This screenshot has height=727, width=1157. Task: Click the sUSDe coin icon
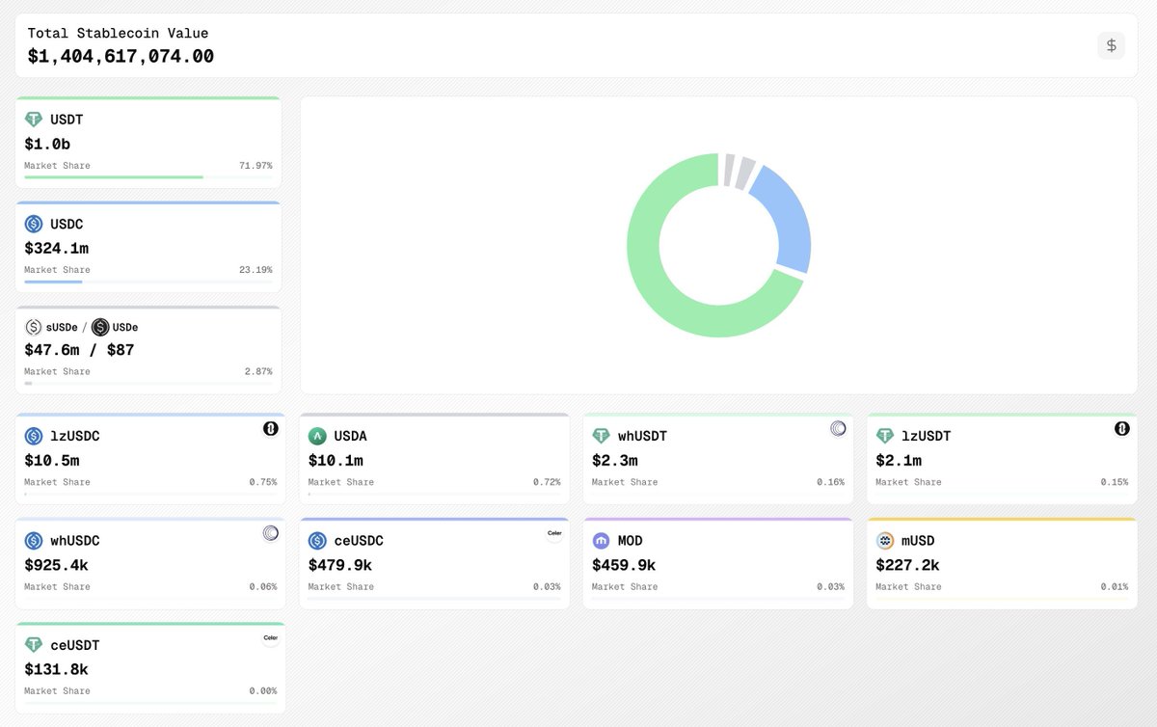pyautogui.click(x=34, y=327)
